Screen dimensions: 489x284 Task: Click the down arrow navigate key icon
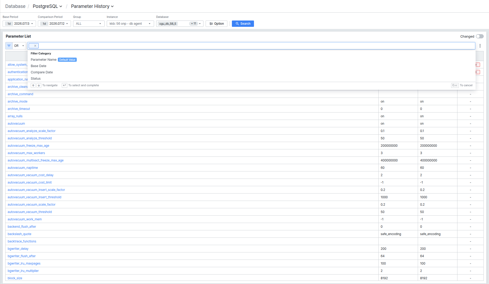coord(39,85)
